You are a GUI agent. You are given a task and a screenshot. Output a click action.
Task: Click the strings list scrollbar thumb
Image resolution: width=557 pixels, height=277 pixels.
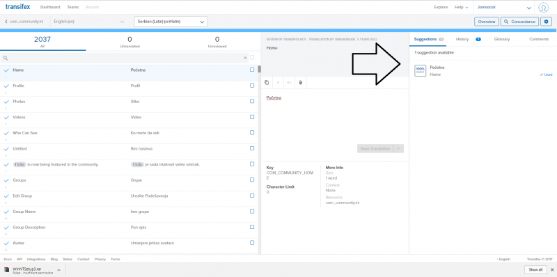point(259,69)
